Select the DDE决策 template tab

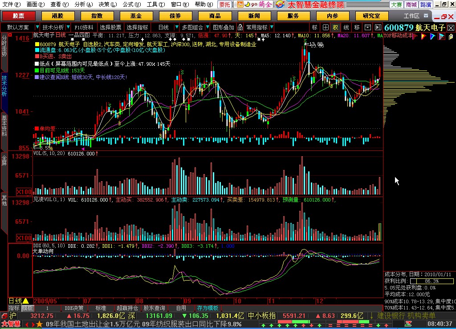click(74, 308)
